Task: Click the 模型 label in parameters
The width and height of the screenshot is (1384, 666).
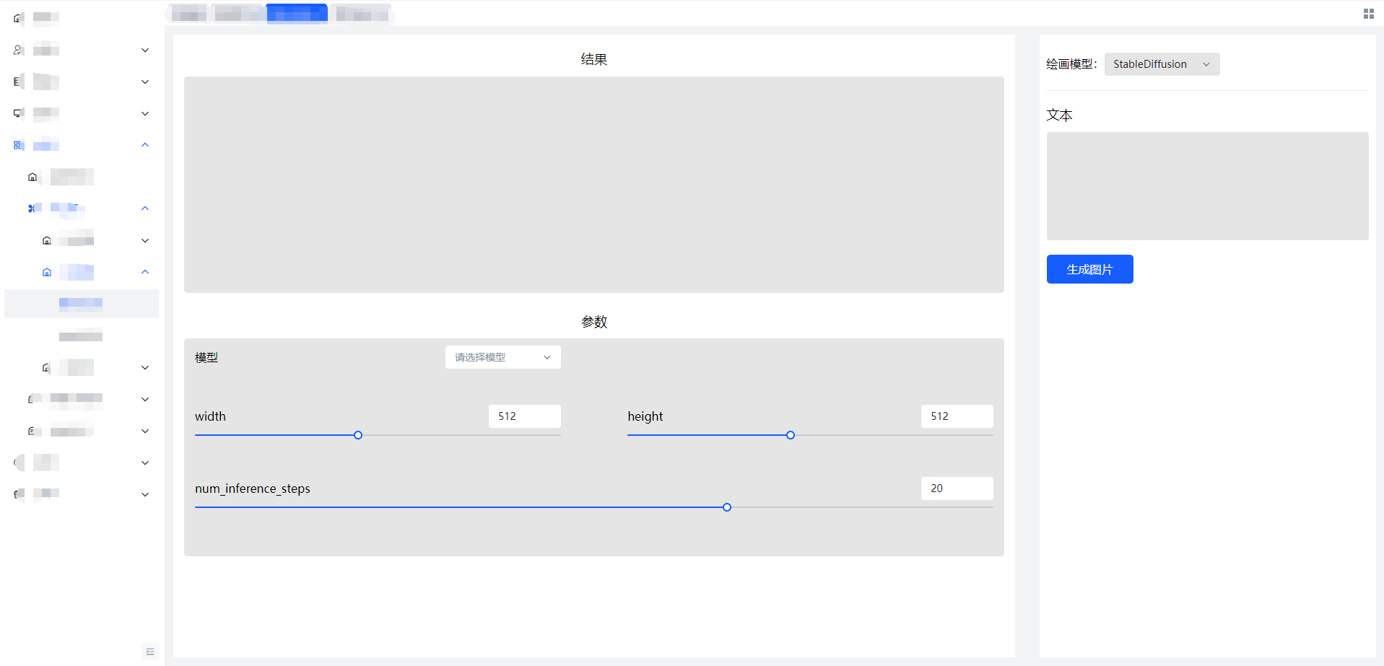Action: [x=206, y=357]
